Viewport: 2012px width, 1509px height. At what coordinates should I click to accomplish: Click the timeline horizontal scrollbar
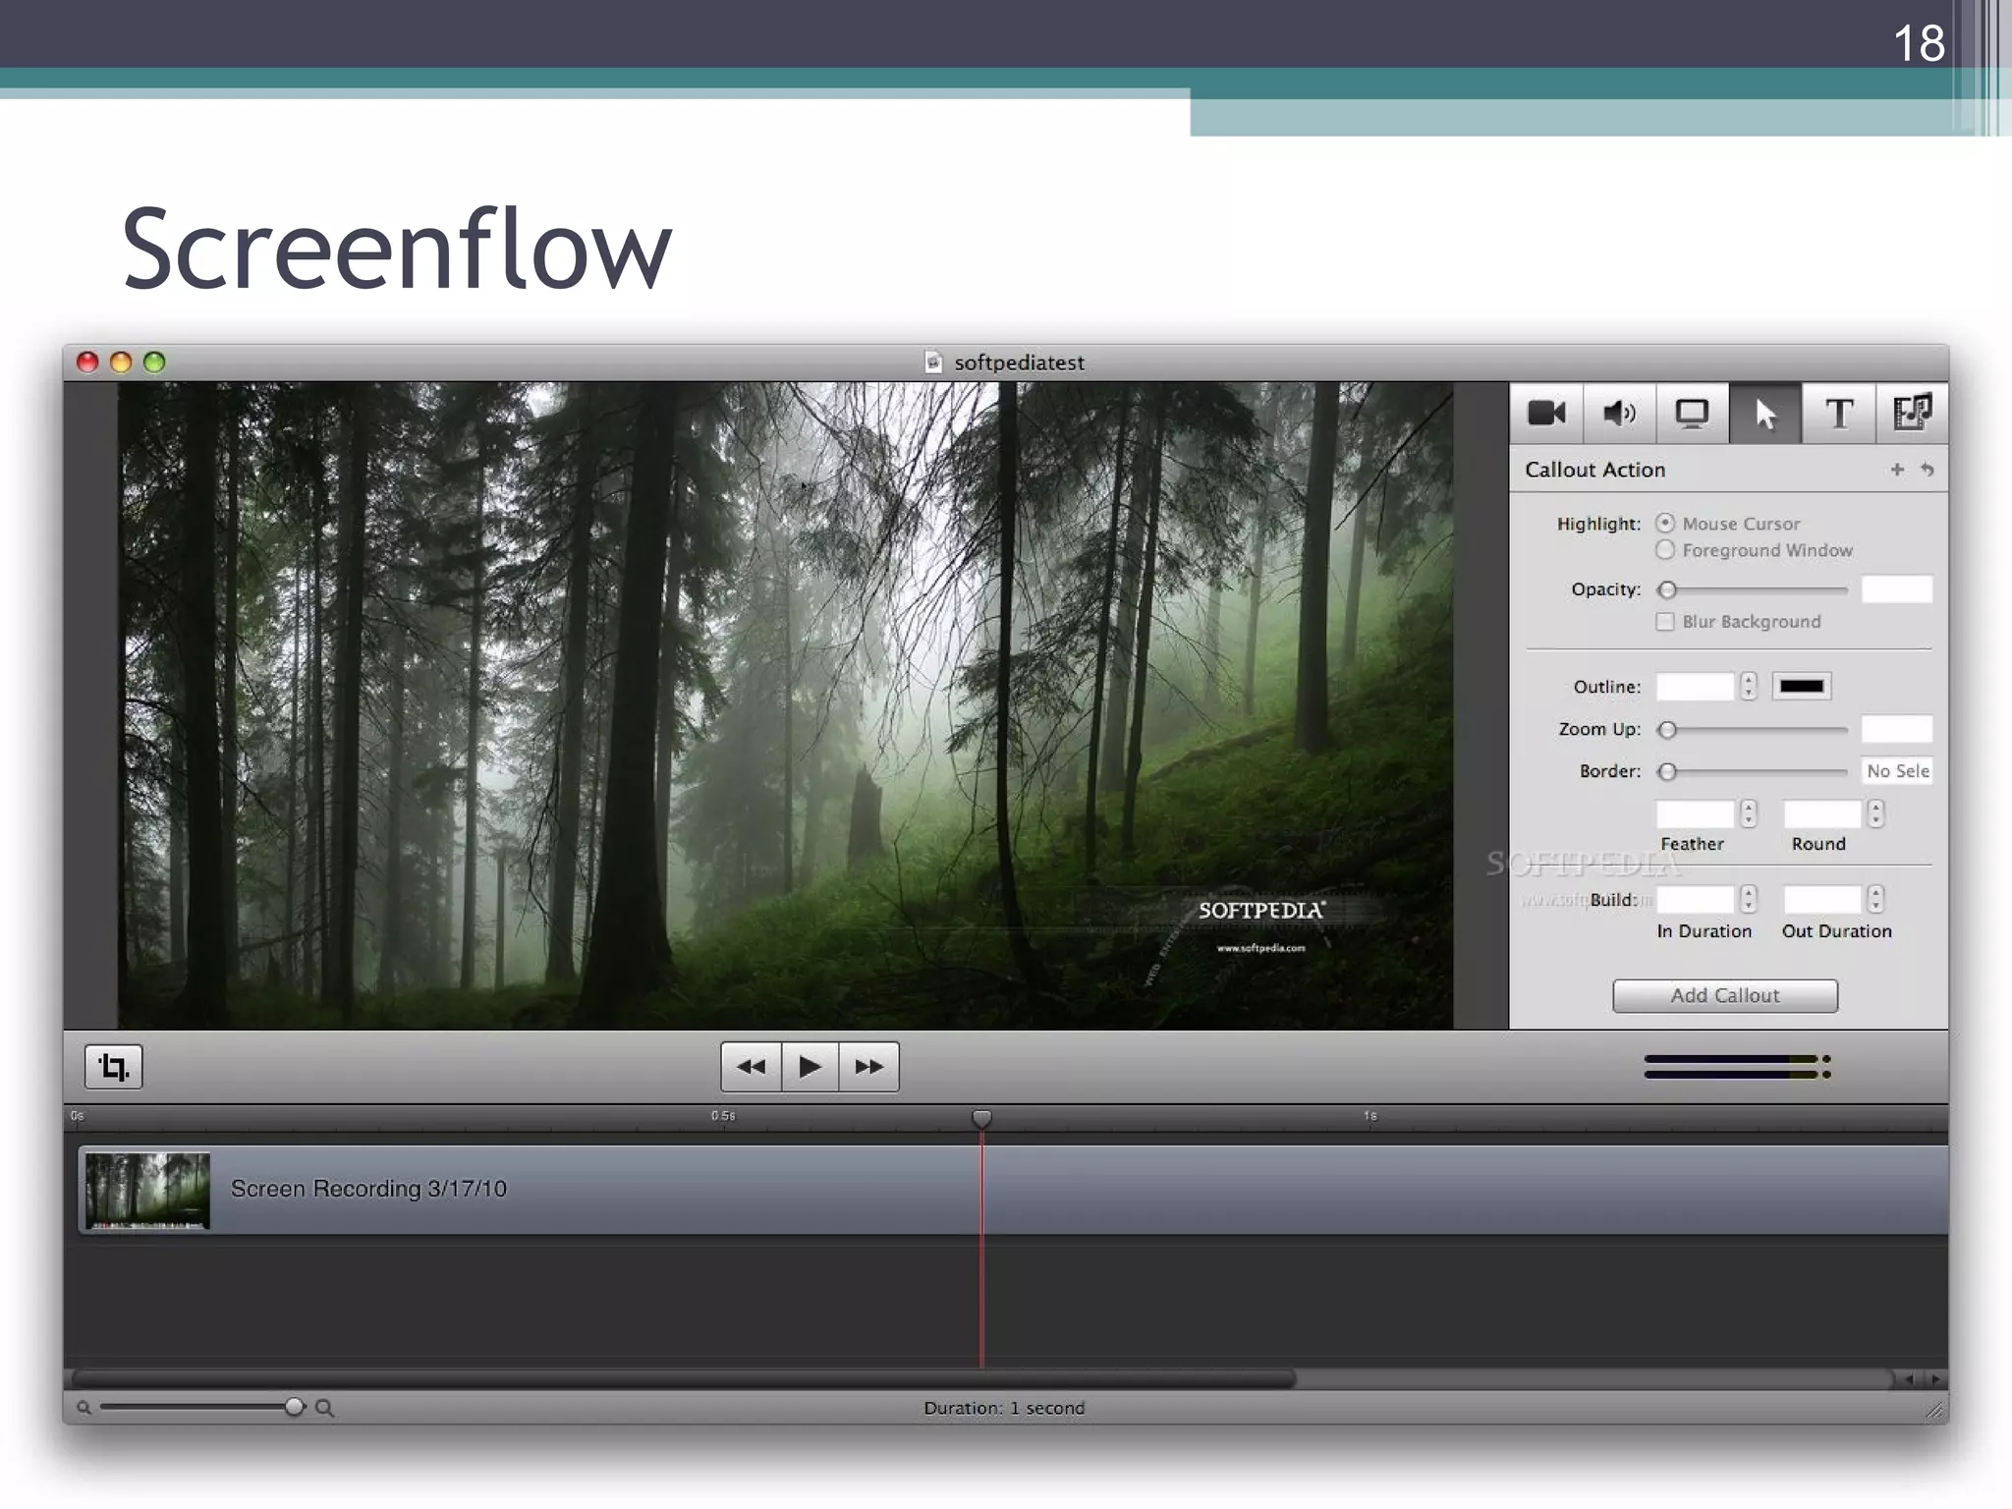pyautogui.click(x=685, y=1379)
